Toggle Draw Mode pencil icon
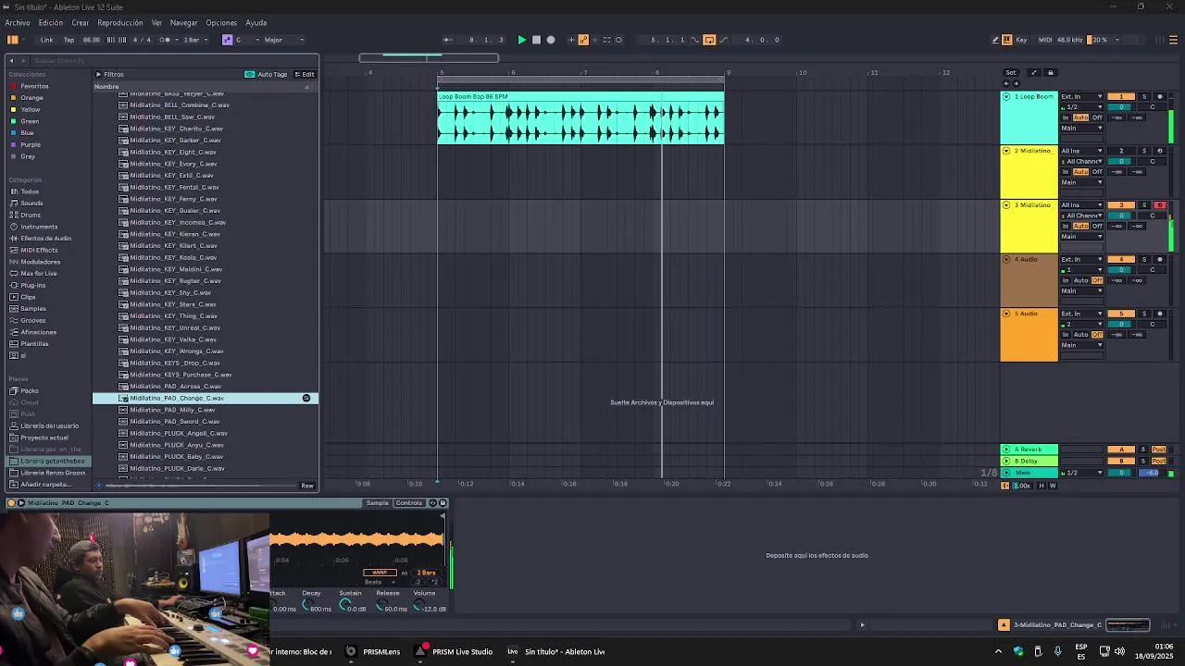The width and height of the screenshot is (1185, 666). [995, 40]
